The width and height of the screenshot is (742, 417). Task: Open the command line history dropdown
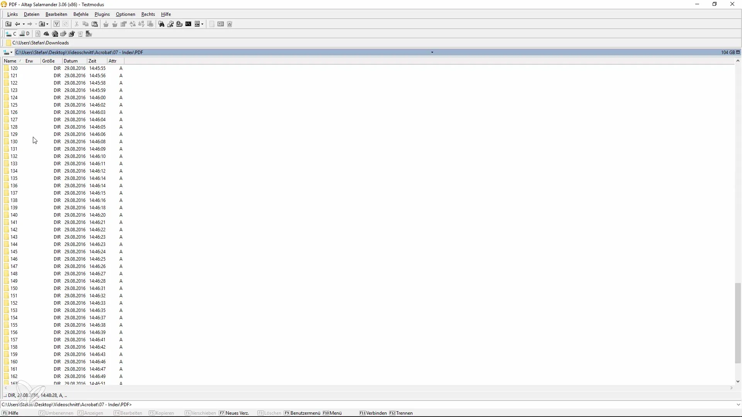738,405
